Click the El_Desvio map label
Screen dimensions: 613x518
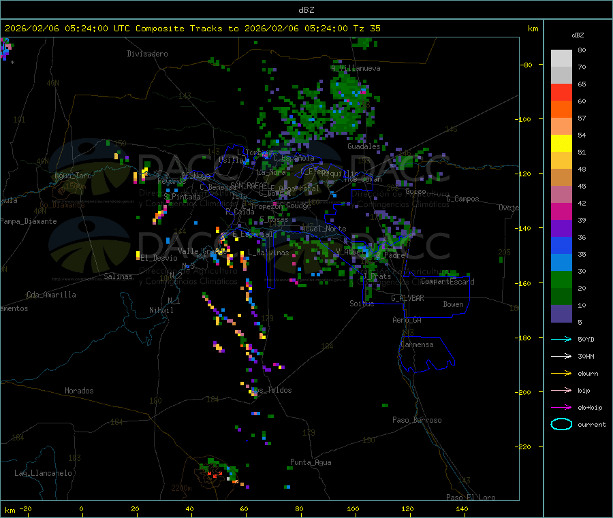(x=159, y=258)
